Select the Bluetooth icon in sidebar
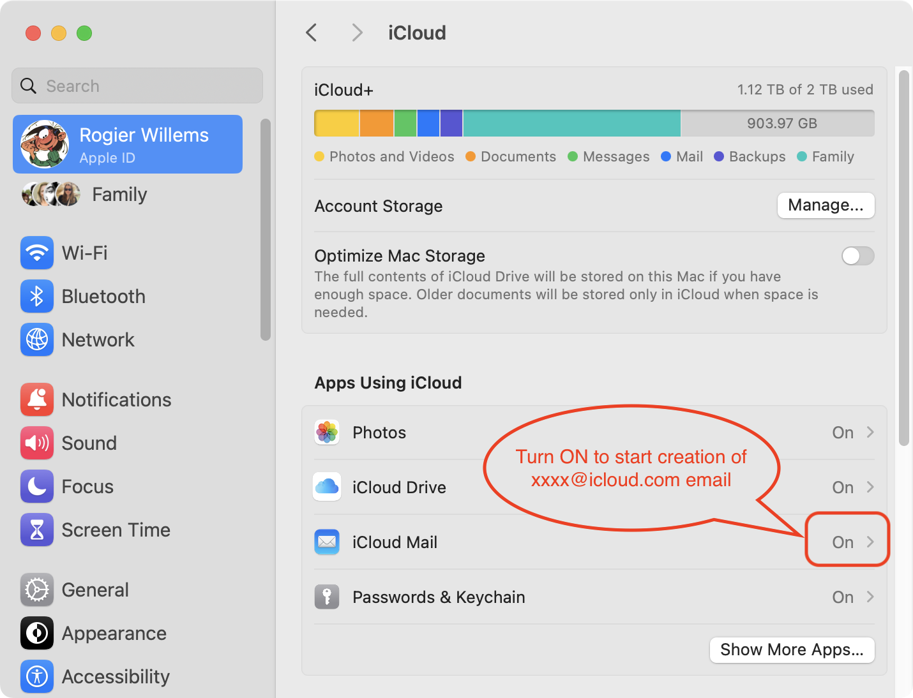 (x=37, y=297)
